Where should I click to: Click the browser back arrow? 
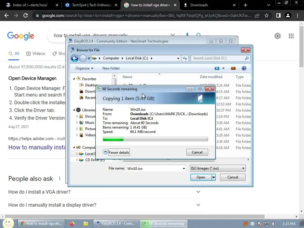click(x=7, y=15)
